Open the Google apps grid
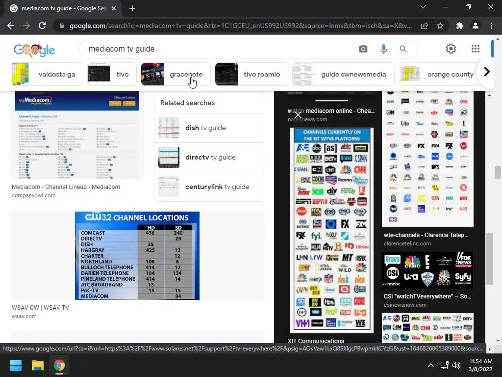 point(476,49)
